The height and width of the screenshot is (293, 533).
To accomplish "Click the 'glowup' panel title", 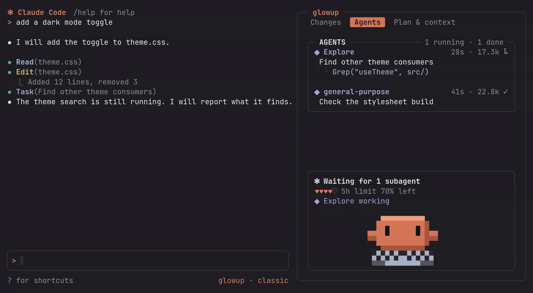I will tap(326, 13).
